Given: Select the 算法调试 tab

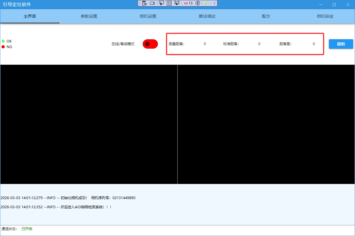Looking at the screenshot, I should tap(207, 16).
